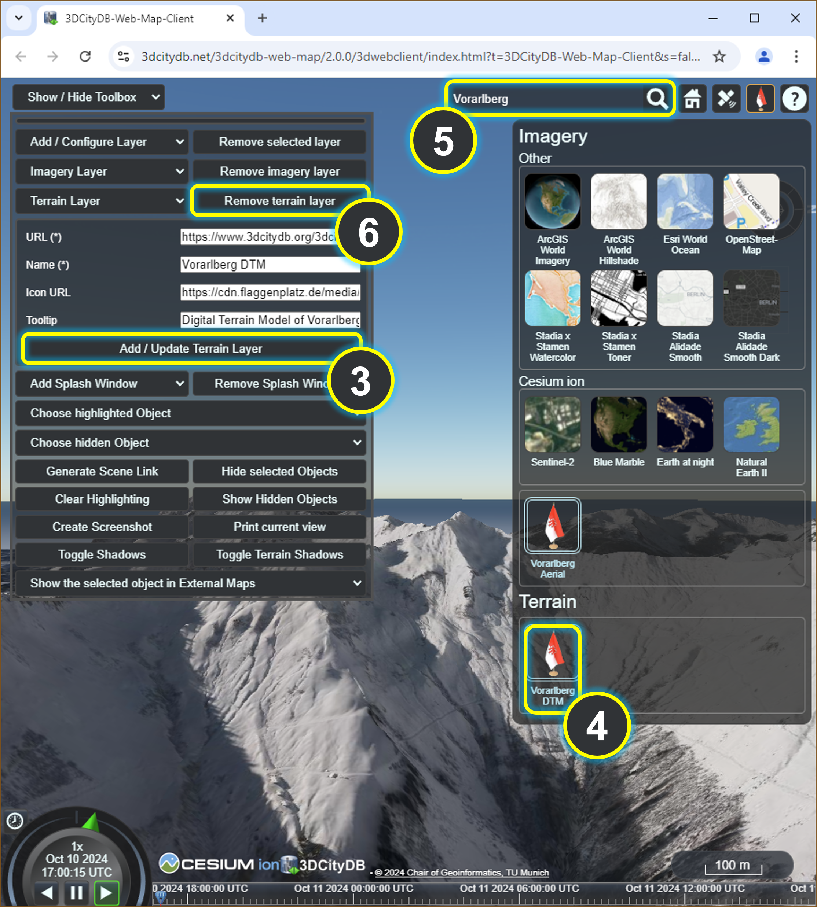Open Choose highlighted Object dropdown
The image size is (817, 907).
click(x=190, y=413)
